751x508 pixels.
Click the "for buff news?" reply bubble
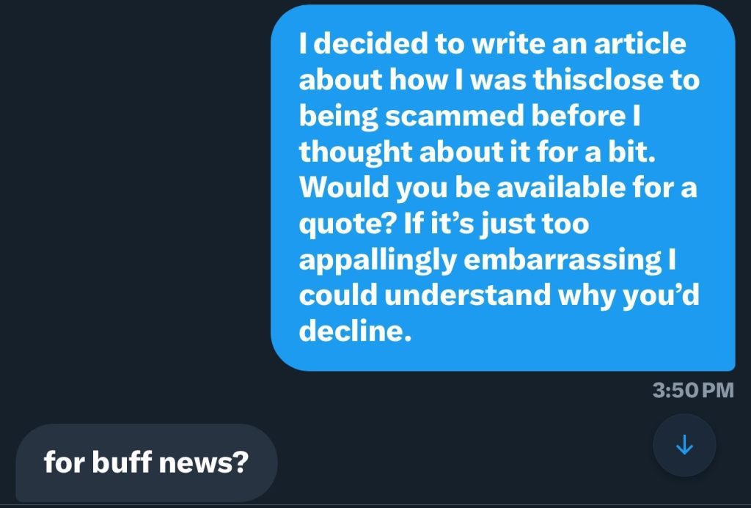146,463
